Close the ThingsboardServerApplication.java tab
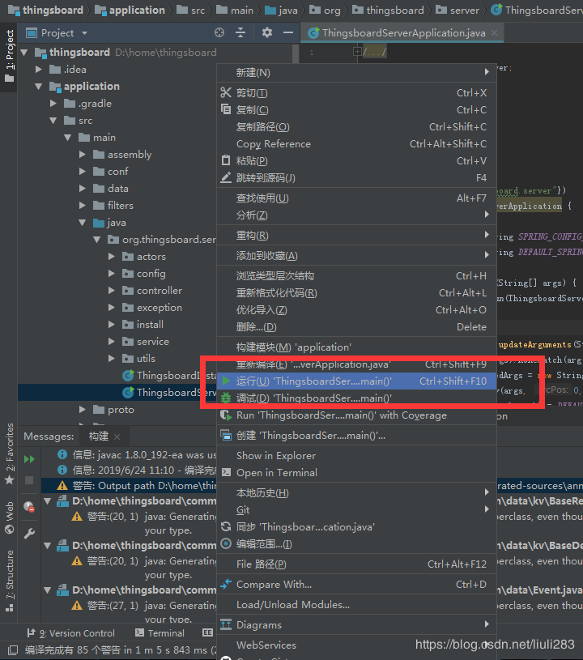Image resolution: width=583 pixels, height=660 pixels. point(495,33)
